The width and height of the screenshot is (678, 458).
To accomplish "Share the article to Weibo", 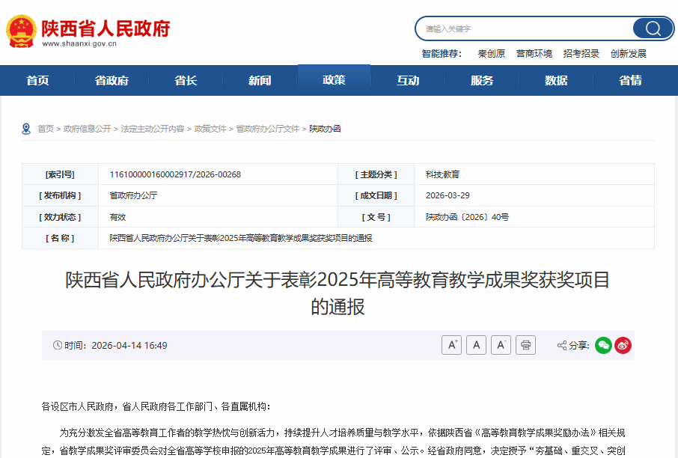I will (623, 345).
